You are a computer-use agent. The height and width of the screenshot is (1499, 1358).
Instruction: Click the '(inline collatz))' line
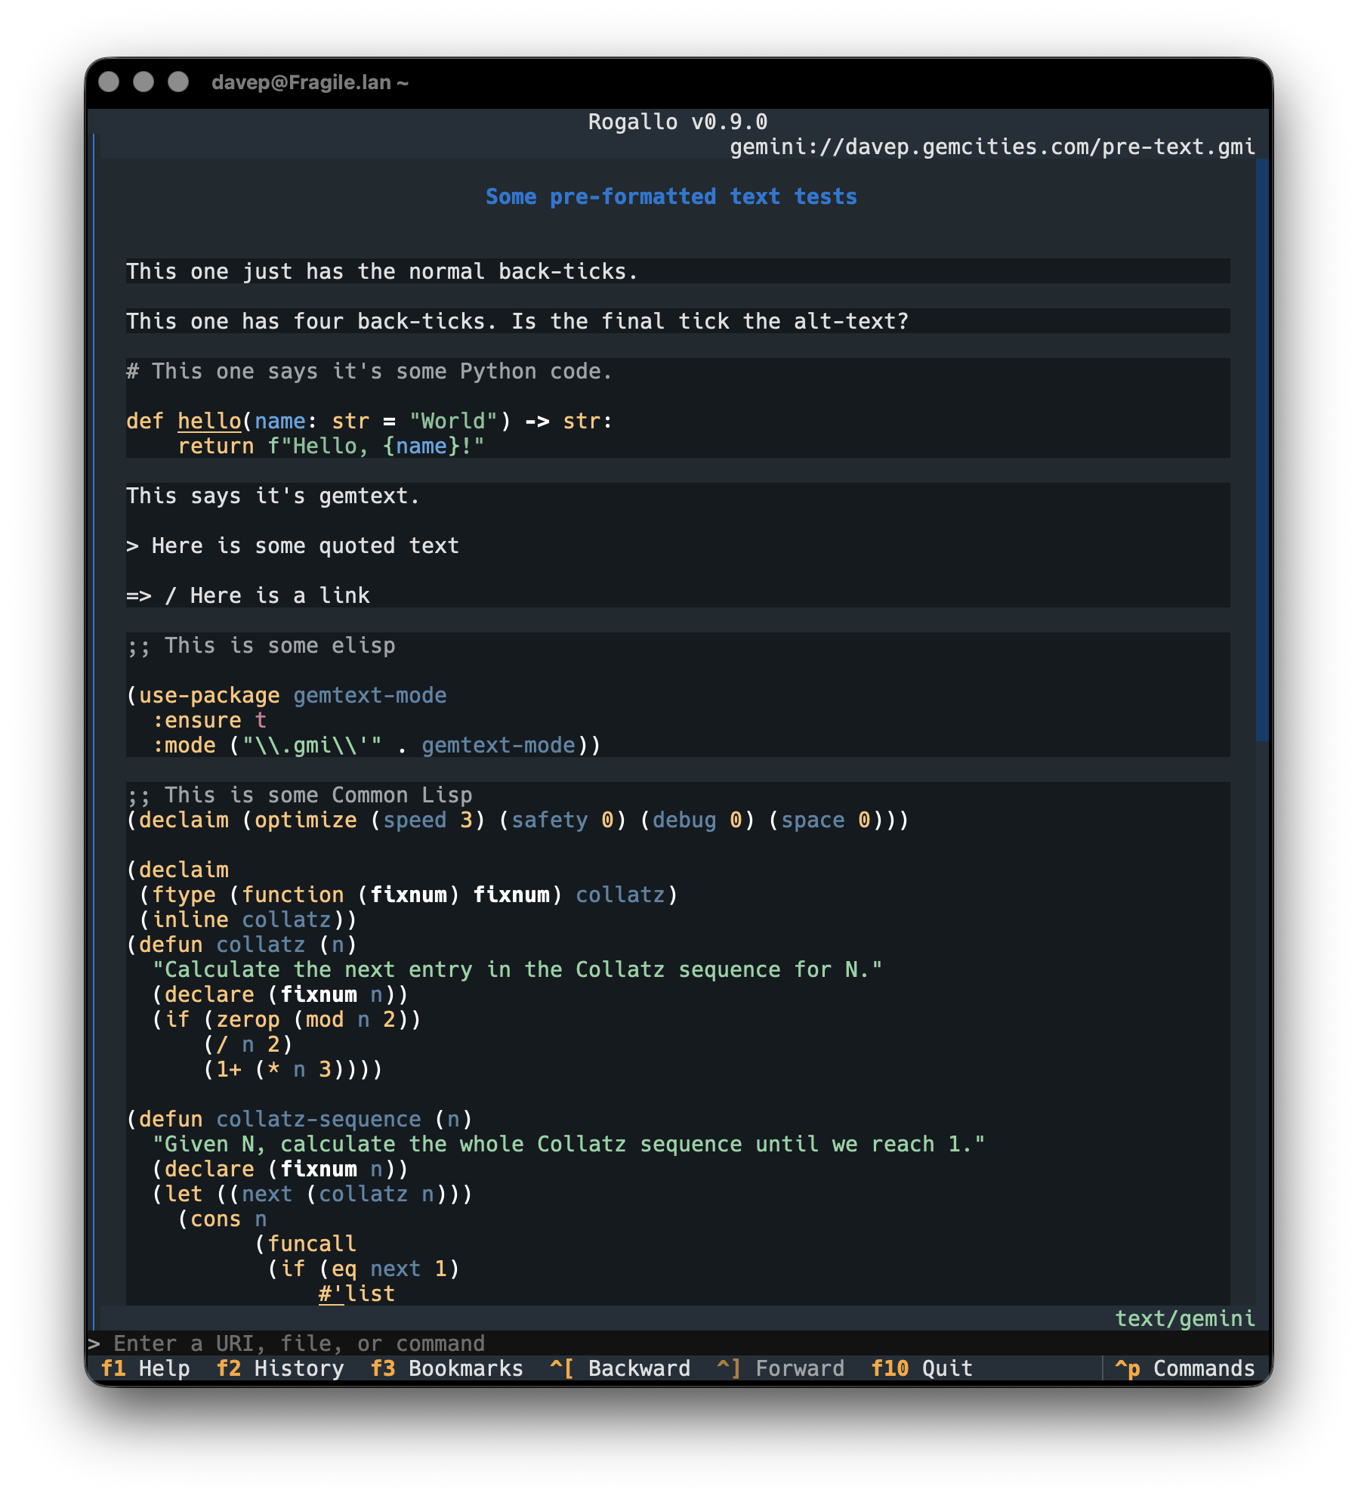[x=248, y=919]
